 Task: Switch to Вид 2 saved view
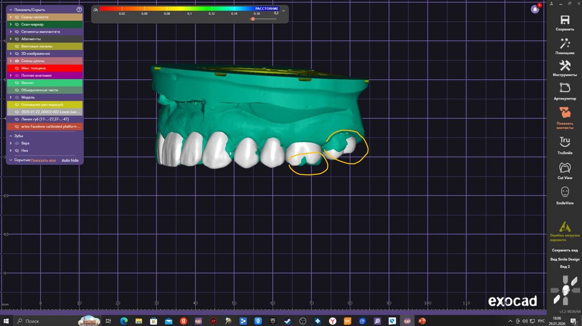pyautogui.click(x=564, y=267)
